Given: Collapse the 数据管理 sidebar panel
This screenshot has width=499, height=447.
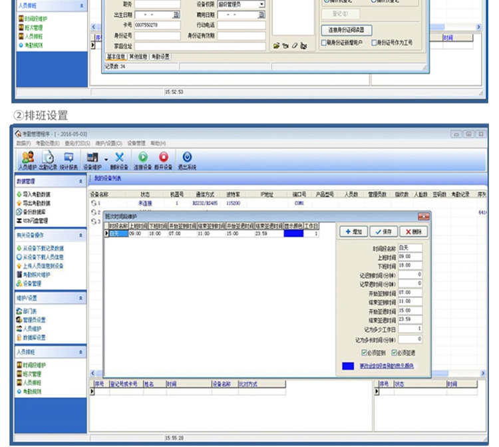Looking at the screenshot, I should point(81,181).
